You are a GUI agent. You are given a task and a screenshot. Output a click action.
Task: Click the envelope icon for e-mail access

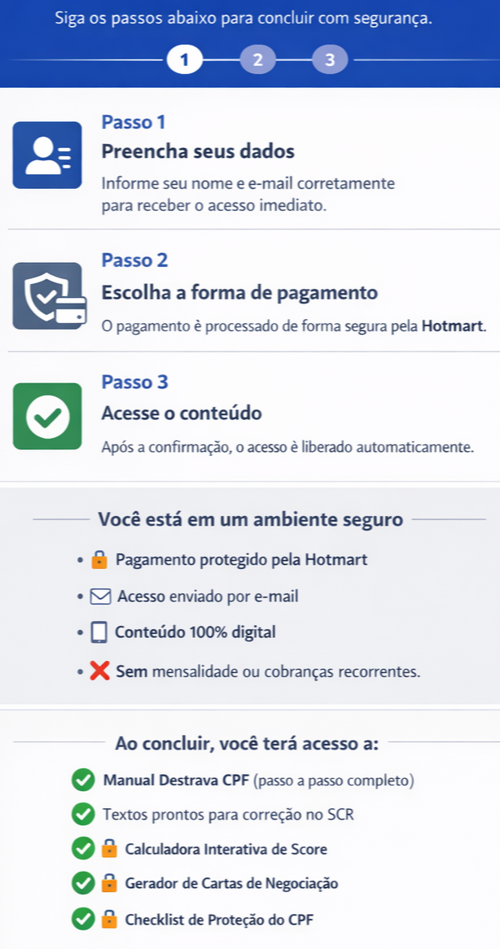tap(101, 597)
